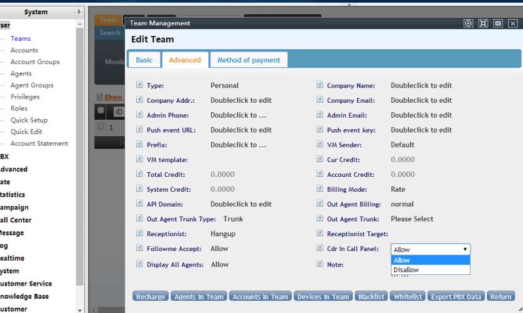Toggle the select-all checkbox in table header

click(101, 111)
